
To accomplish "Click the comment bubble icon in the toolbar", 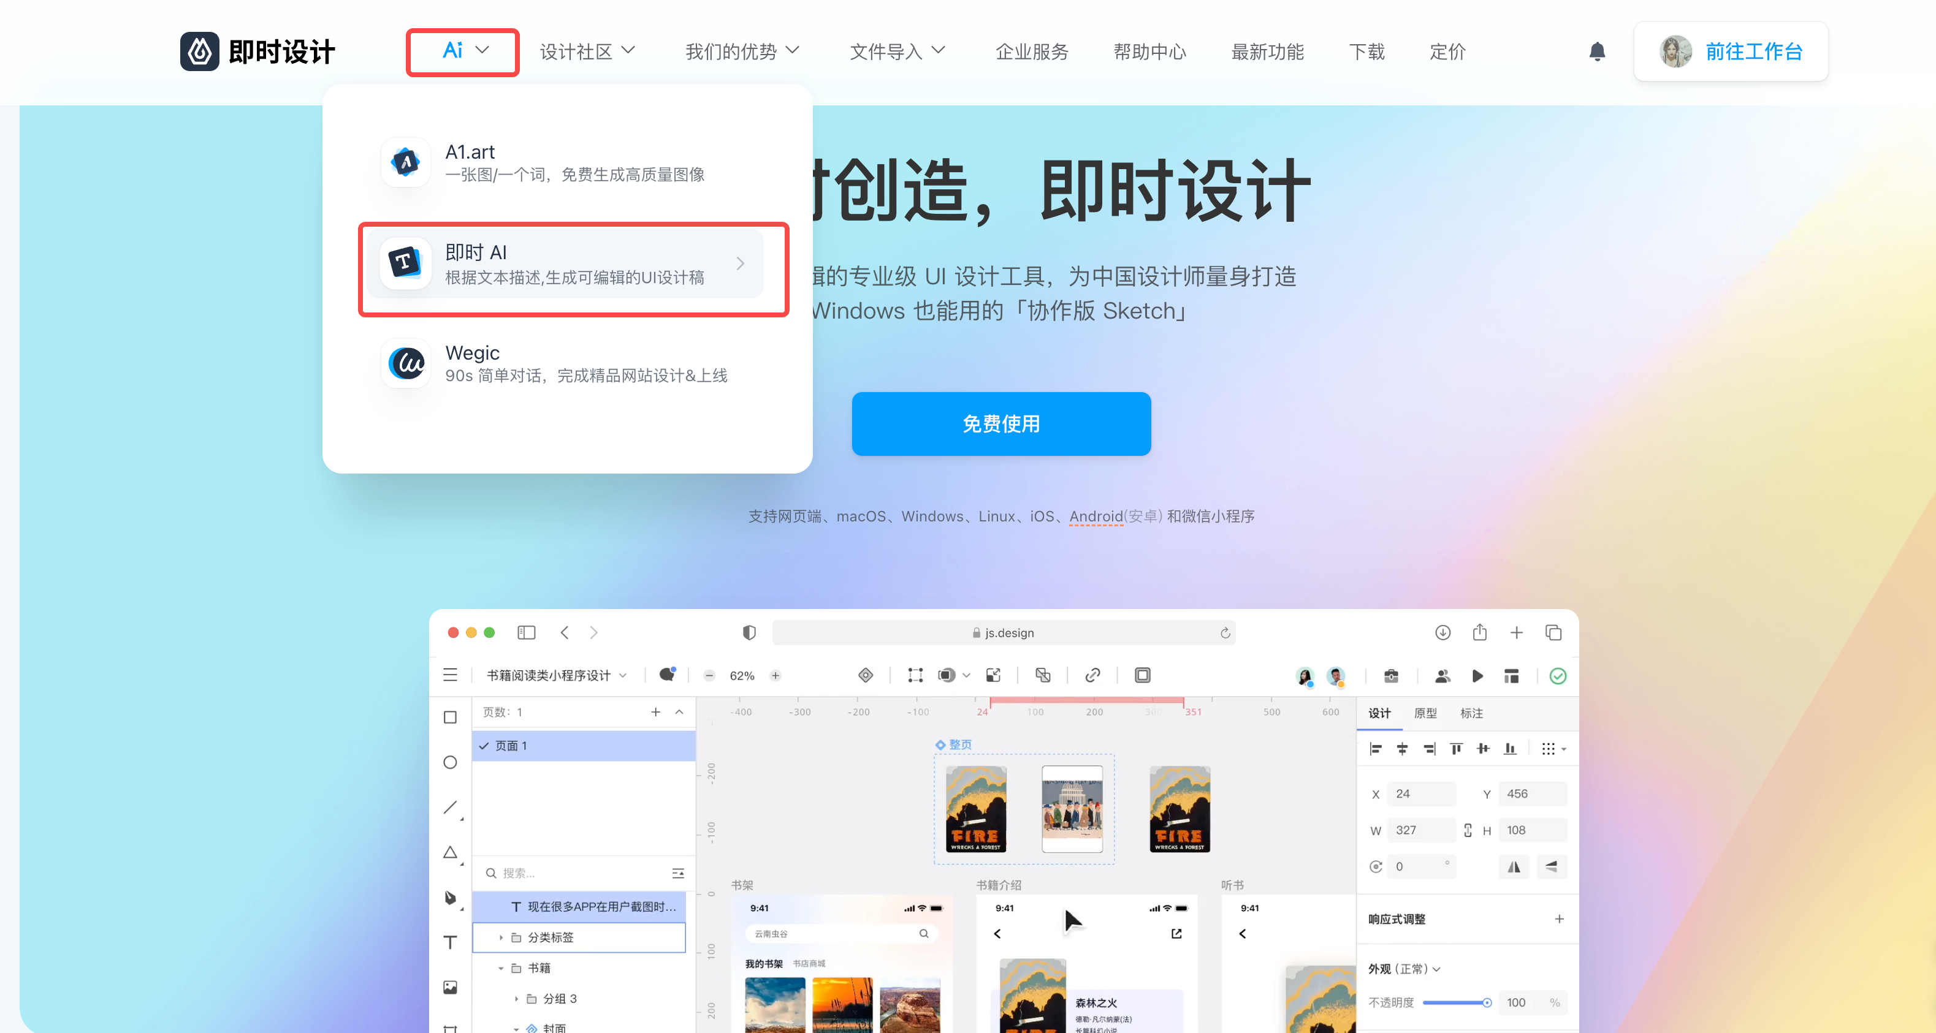I will (x=668, y=674).
